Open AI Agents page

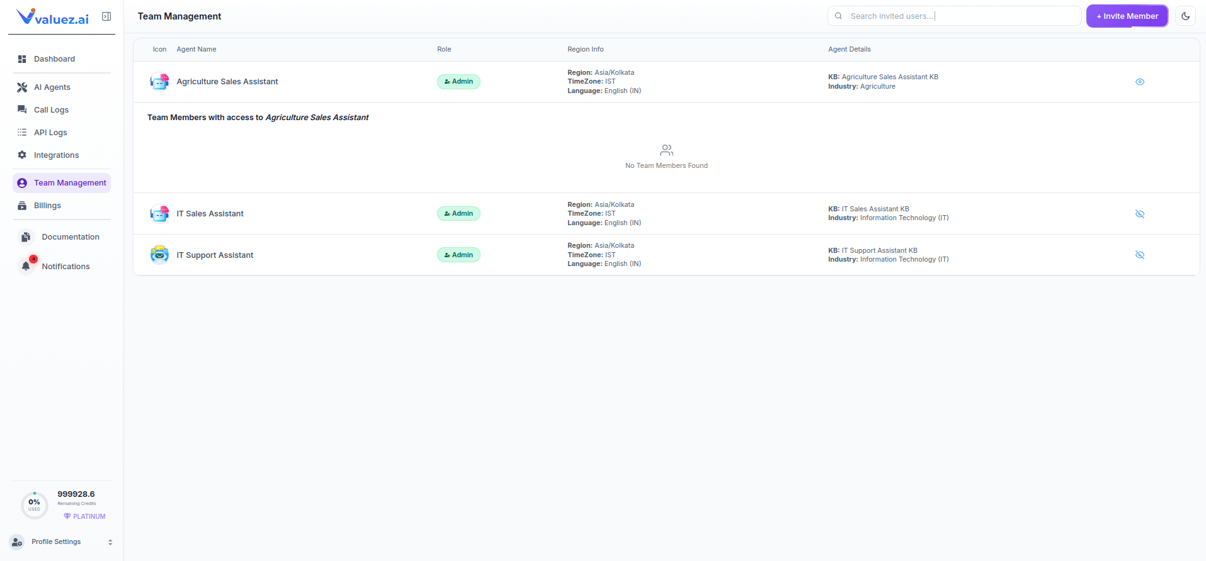coord(62,87)
